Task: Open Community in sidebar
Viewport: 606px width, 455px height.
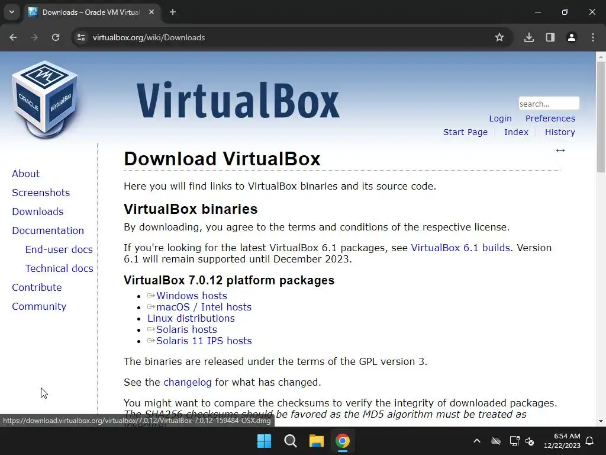Action: tap(39, 306)
